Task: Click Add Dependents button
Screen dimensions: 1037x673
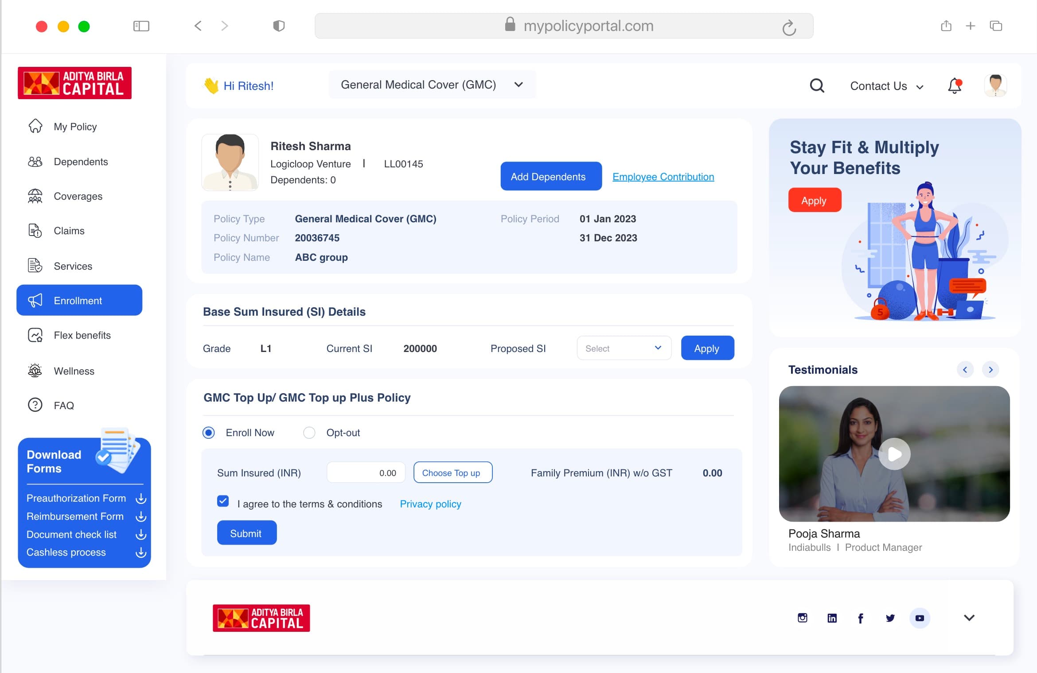Action: (x=551, y=176)
